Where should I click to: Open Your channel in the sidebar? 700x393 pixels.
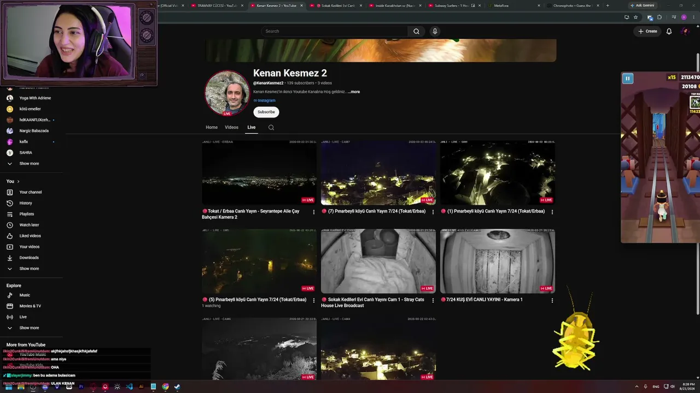click(31, 192)
